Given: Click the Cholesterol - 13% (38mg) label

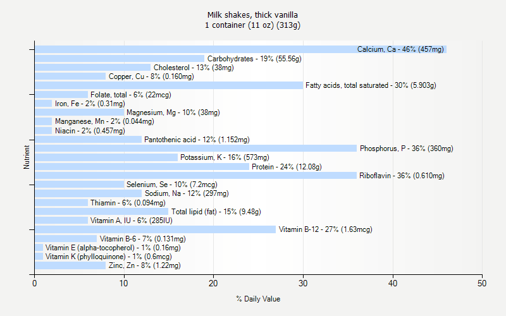Looking at the screenshot, I should coord(194,68).
